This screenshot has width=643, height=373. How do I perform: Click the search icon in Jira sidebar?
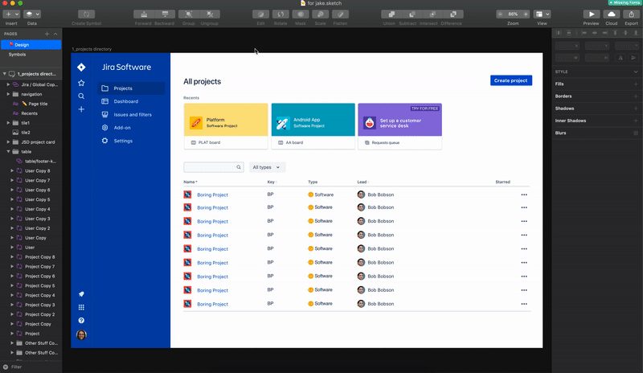point(81,96)
